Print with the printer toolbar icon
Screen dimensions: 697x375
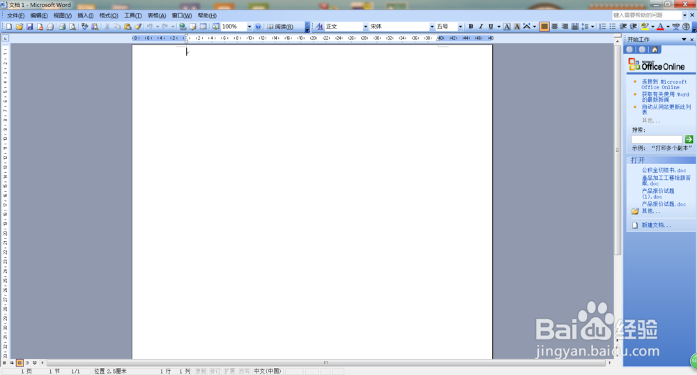click(62, 26)
